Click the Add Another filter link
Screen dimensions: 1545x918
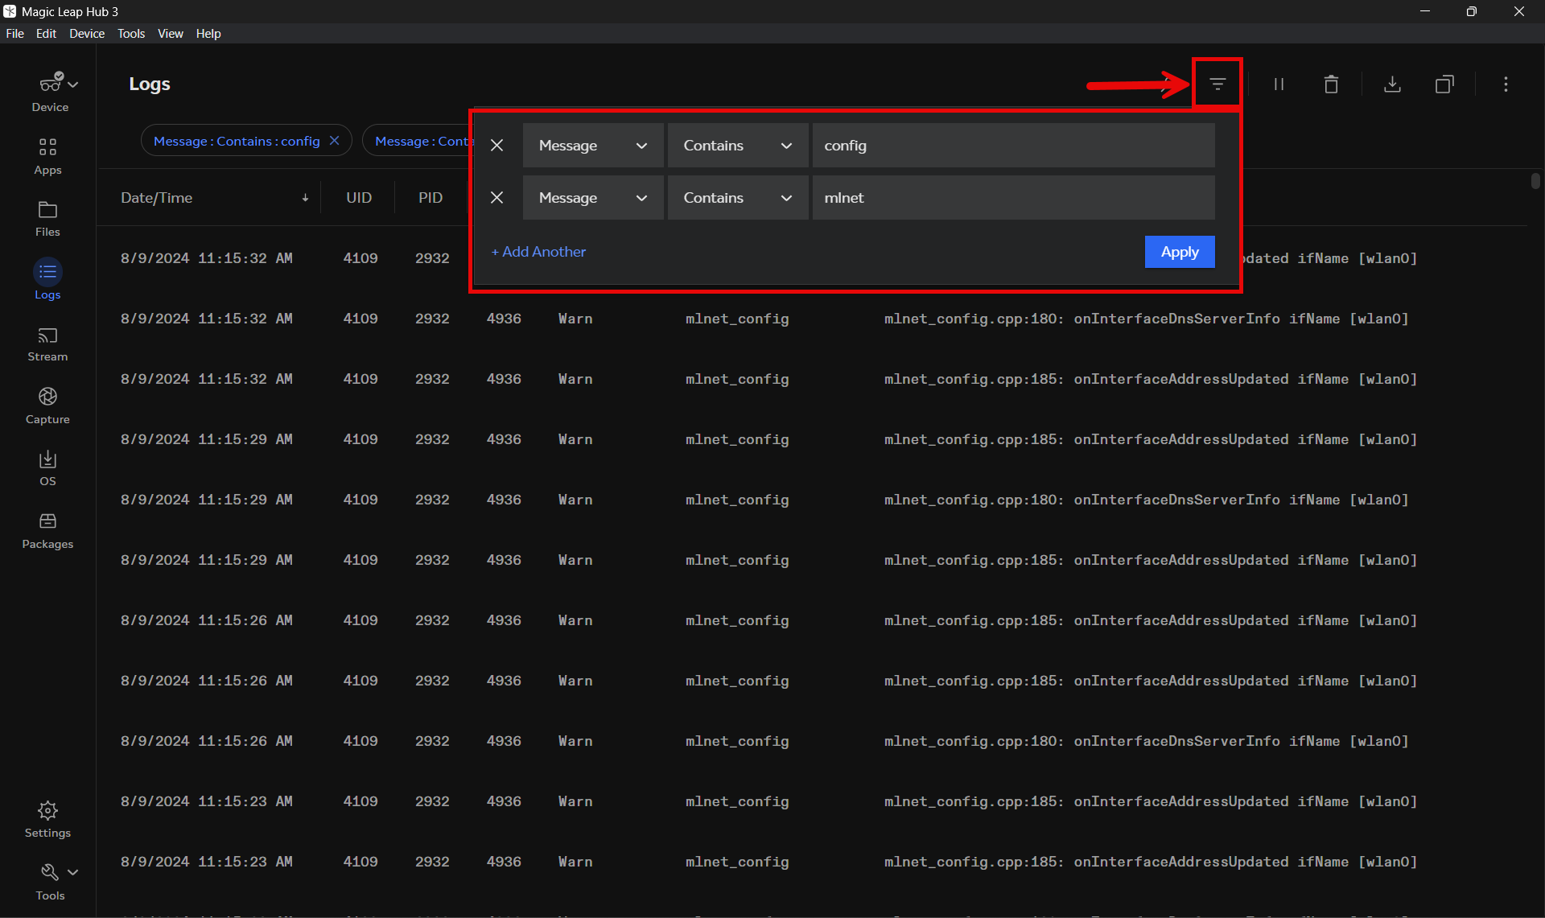(x=538, y=252)
